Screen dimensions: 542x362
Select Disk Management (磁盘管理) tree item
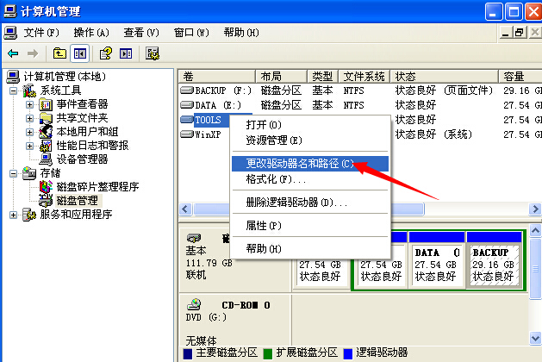coord(77,200)
